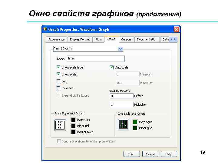
Task: Open the scale style preview picker
Action: (x=60, y=125)
